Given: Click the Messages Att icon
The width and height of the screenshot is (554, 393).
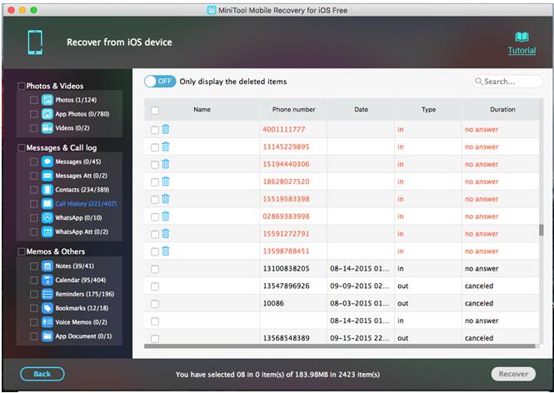Looking at the screenshot, I should pos(47,176).
